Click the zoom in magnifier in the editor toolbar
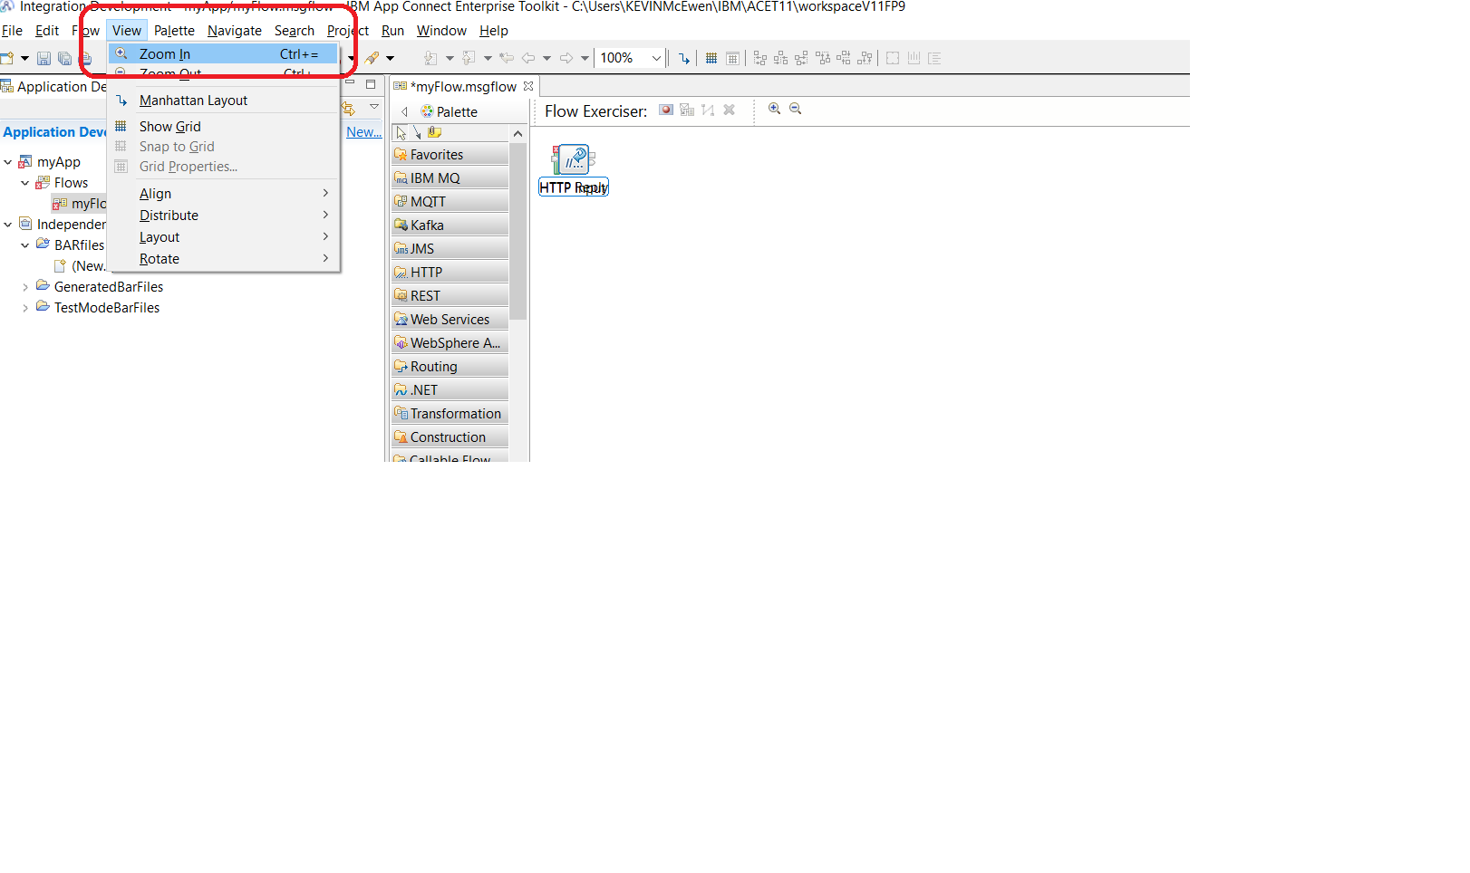 click(774, 109)
